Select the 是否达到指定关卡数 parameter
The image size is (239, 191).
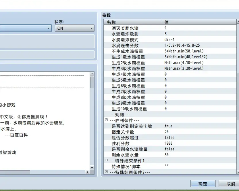tap(132, 126)
